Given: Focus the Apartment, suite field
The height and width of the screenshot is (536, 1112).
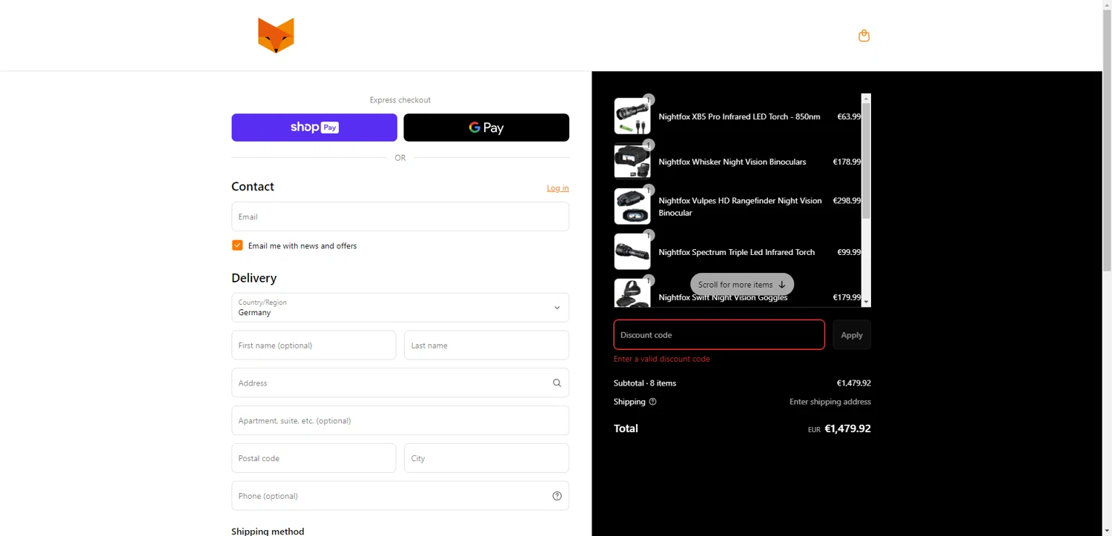Looking at the screenshot, I should pos(400,420).
